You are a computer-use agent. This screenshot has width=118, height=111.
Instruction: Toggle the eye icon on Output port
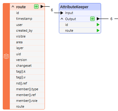[92, 19]
